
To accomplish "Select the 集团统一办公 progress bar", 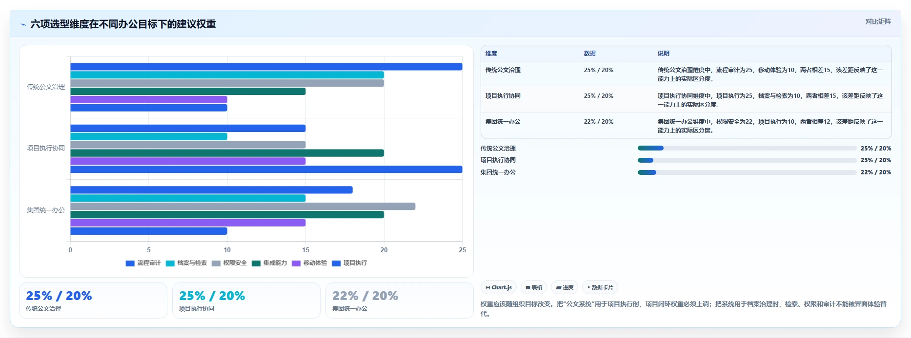I will 747,172.
